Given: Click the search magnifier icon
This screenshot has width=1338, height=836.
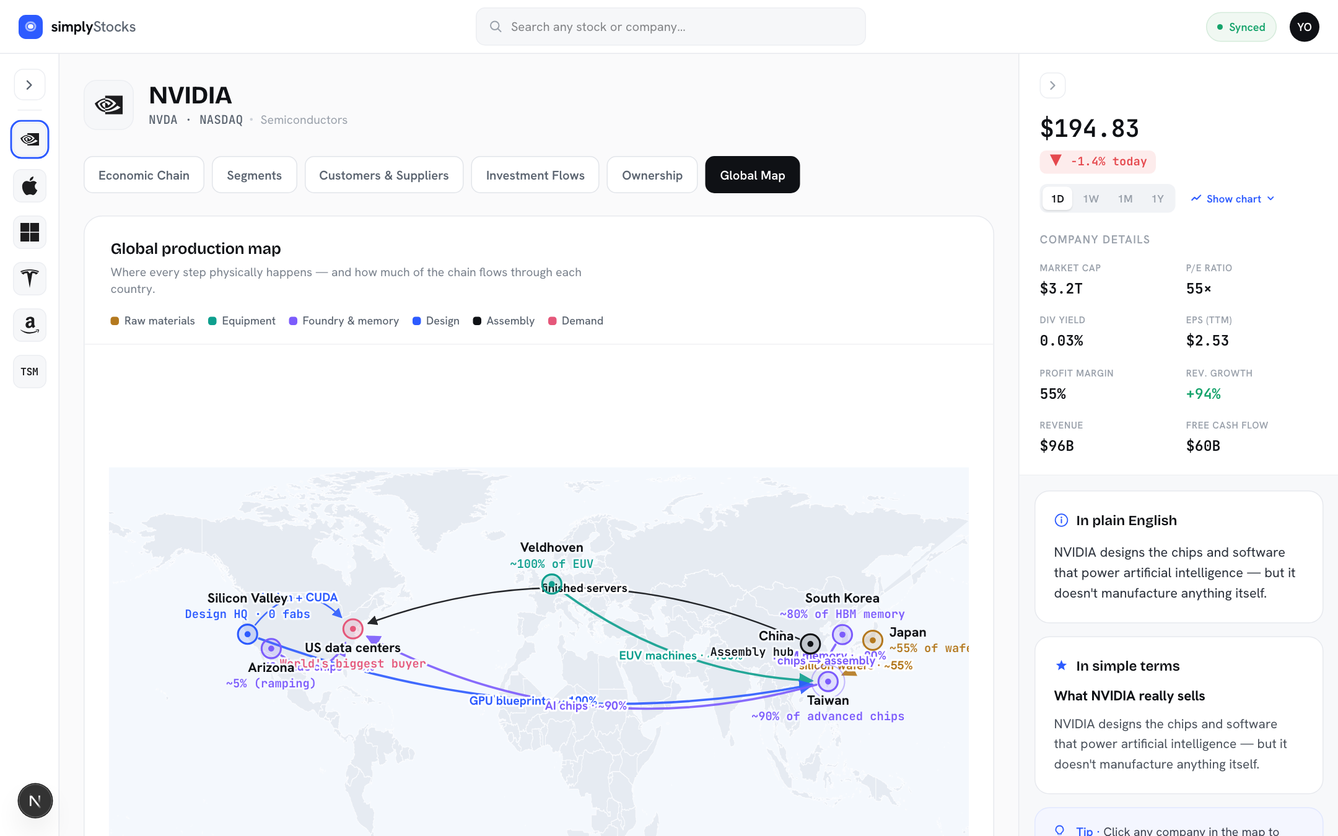Looking at the screenshot, I should pos(496,27).
